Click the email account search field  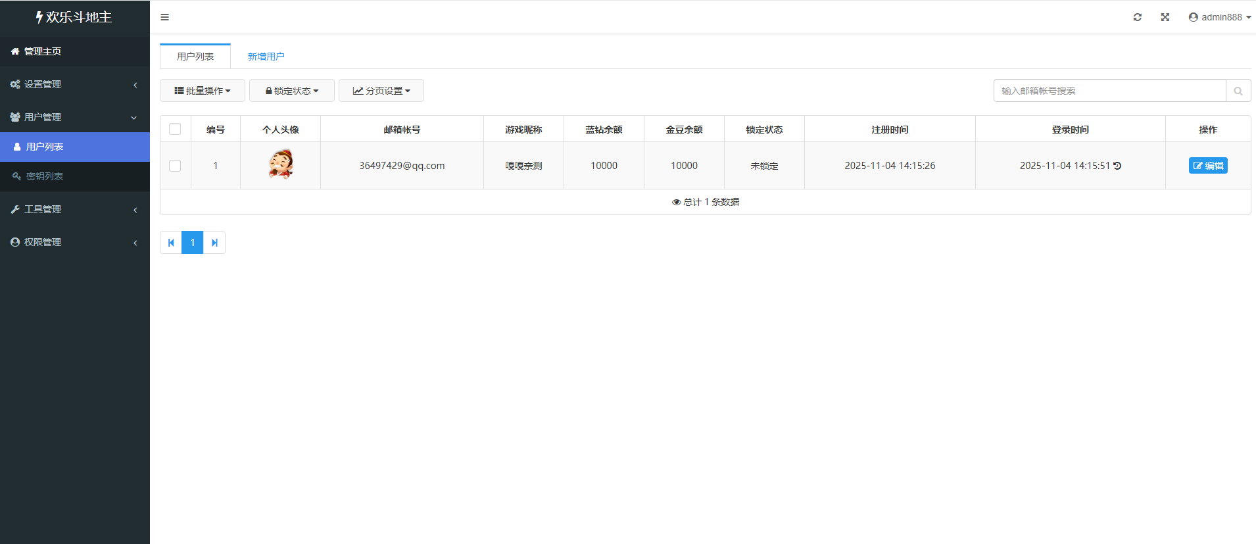(x=1109, y=91)
